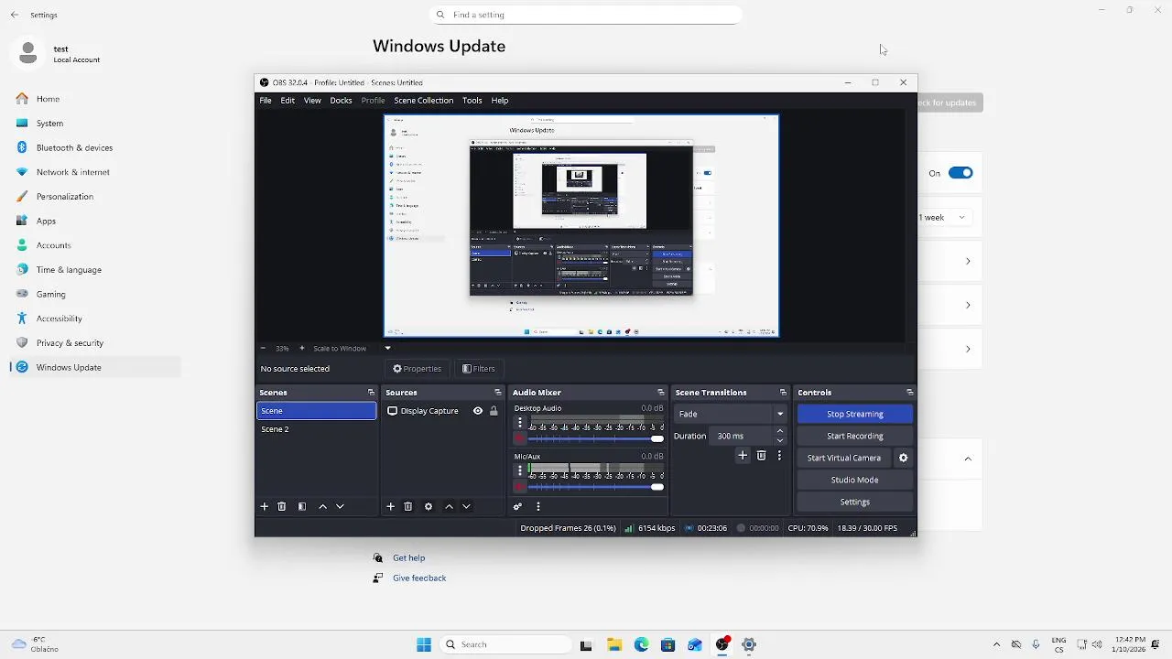The image size is (1172, 659).
Task: Open Desktop Audio three-dot options
Action: [520, 423]
